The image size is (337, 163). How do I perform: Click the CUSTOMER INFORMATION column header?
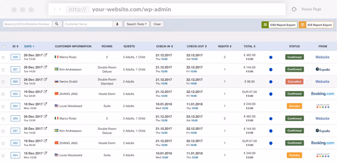click(73, 46)
